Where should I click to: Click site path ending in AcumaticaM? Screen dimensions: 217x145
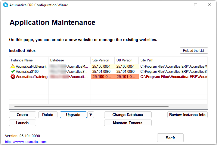point(173,67)
